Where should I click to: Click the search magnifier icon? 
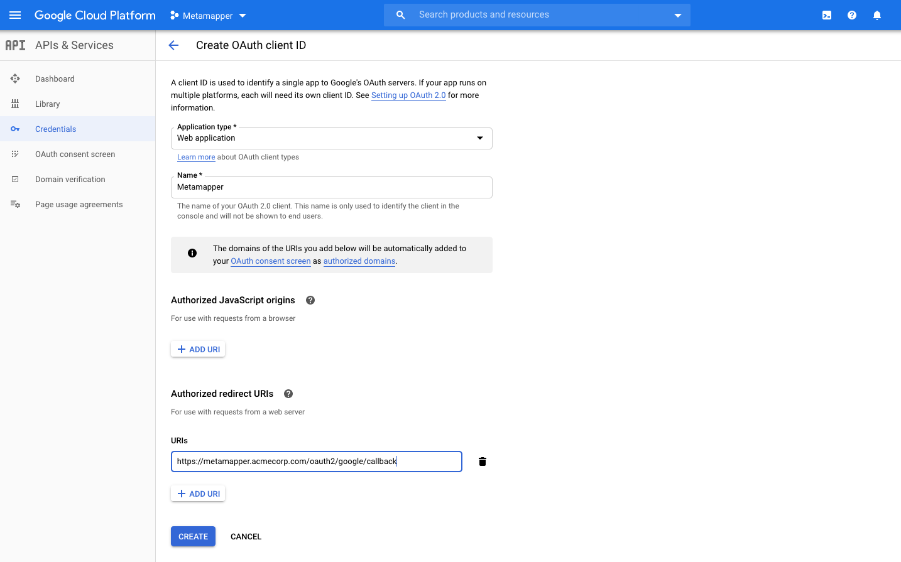click(x=400, y=14)
